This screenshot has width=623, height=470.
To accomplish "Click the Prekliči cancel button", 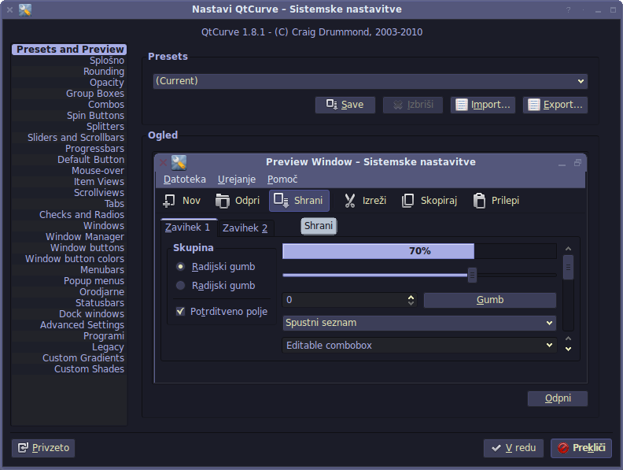I will click(581, 448).
